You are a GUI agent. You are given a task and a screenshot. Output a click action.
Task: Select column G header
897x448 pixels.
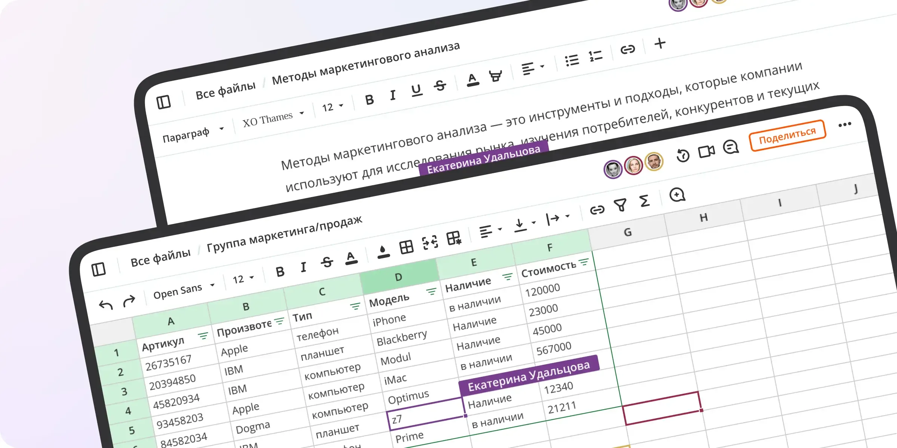(x=628, y=233)
